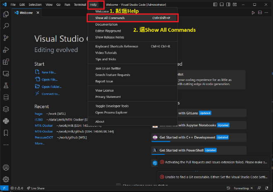The image size is (273, 192).
Task: Open the Selection menu
Action: [x=35, y=5]
